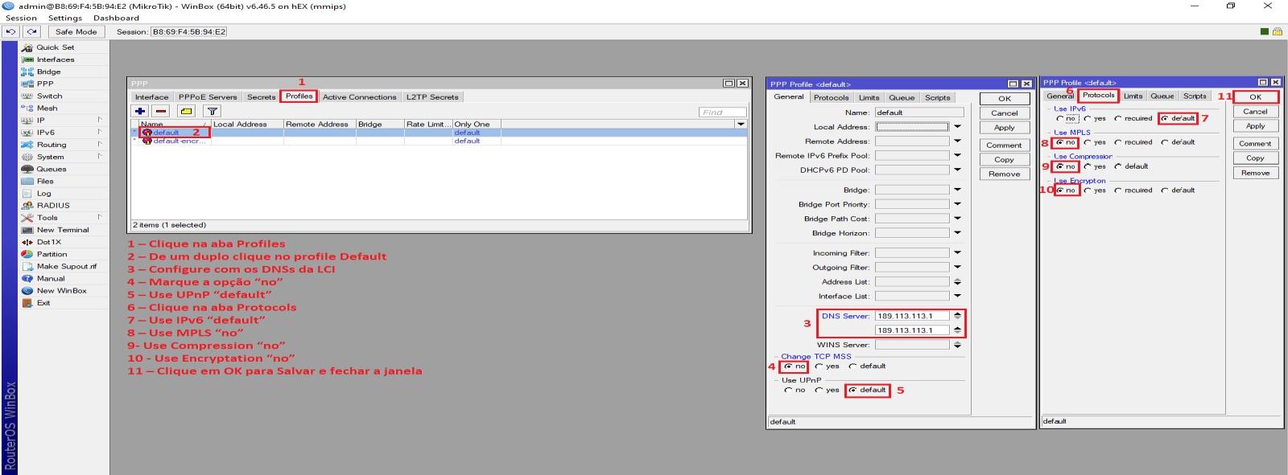The image size is (1288, 475).
Task: Open Switch section in sidebar
Action: 49,96
